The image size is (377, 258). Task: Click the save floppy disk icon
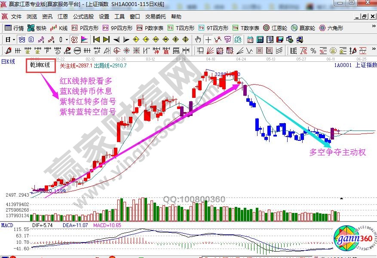[279, 39]
